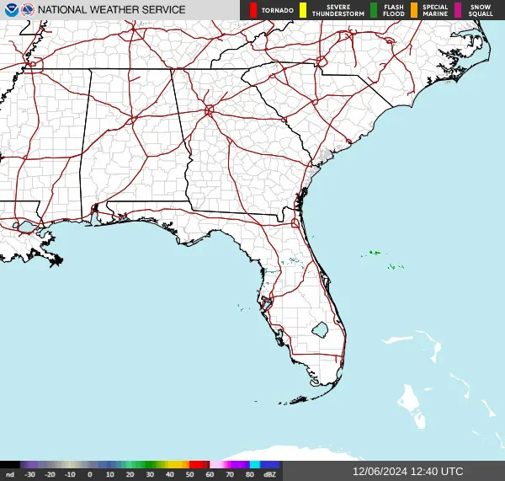Click the "Snow Squall" legend label
The image size is (505, 481).
pos(481,10)
